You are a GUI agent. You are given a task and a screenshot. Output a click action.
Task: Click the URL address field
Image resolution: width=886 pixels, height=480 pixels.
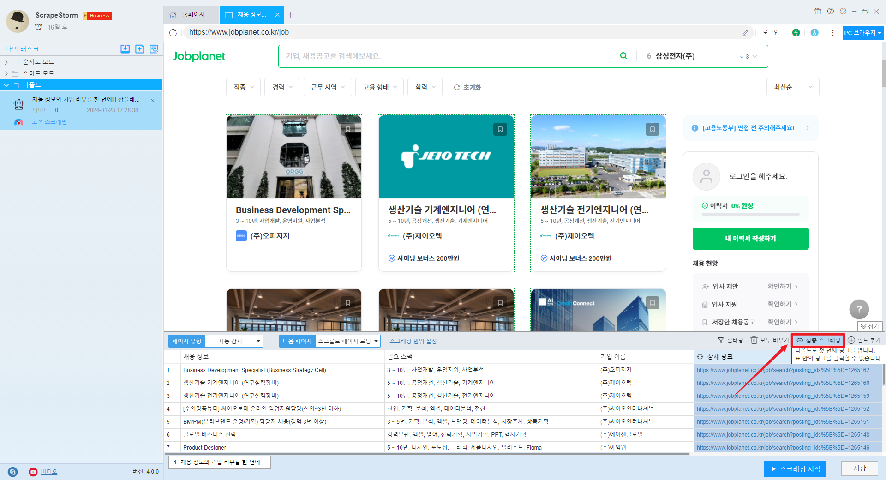coord(461,32)
